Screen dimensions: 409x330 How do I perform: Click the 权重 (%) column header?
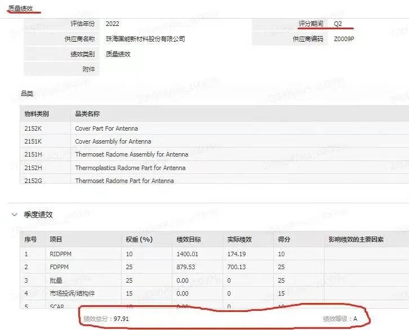click(139, 239)
